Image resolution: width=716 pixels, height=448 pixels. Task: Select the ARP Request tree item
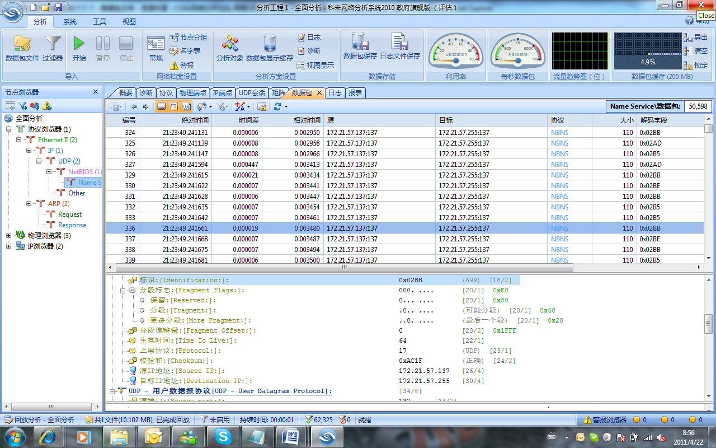click(69, 214)
